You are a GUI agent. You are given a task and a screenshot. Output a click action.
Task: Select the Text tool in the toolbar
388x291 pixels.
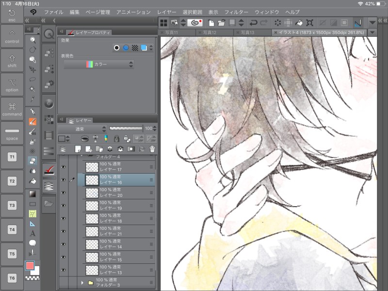tap(32, 233)
